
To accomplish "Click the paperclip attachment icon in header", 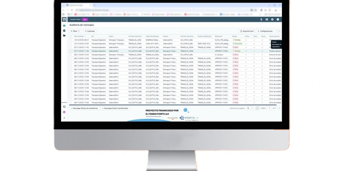I will [261, 19].
